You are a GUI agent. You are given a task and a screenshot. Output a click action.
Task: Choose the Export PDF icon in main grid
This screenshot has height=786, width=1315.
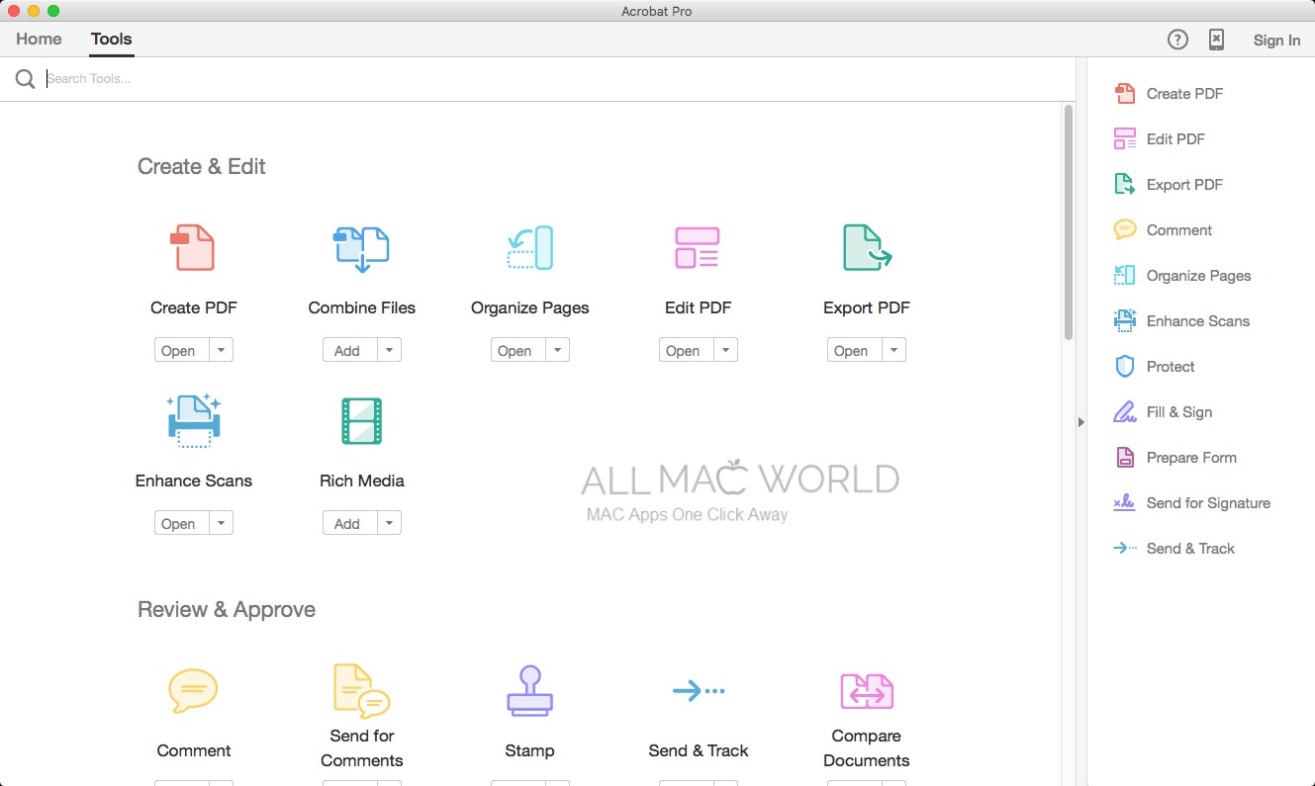[x=867, y=247]
